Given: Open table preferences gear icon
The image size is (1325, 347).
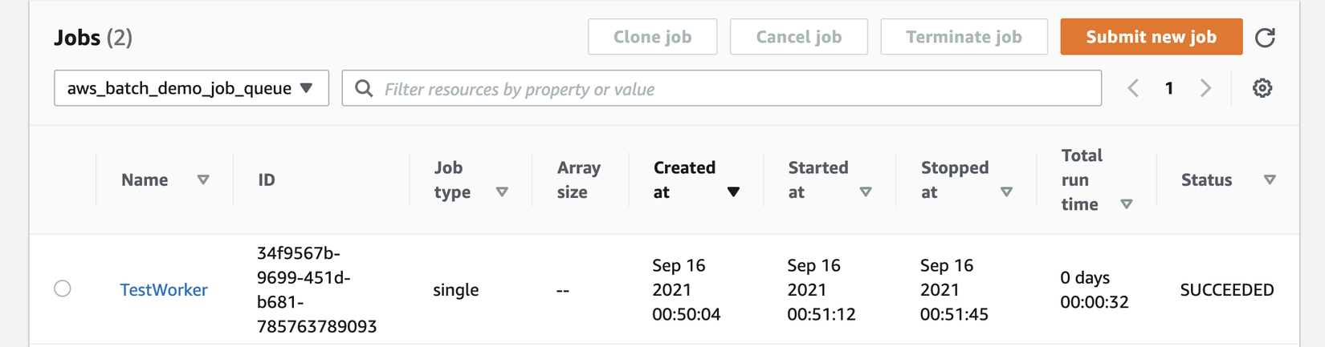Looking at the screenshot, I should [x=1262, y=88].
